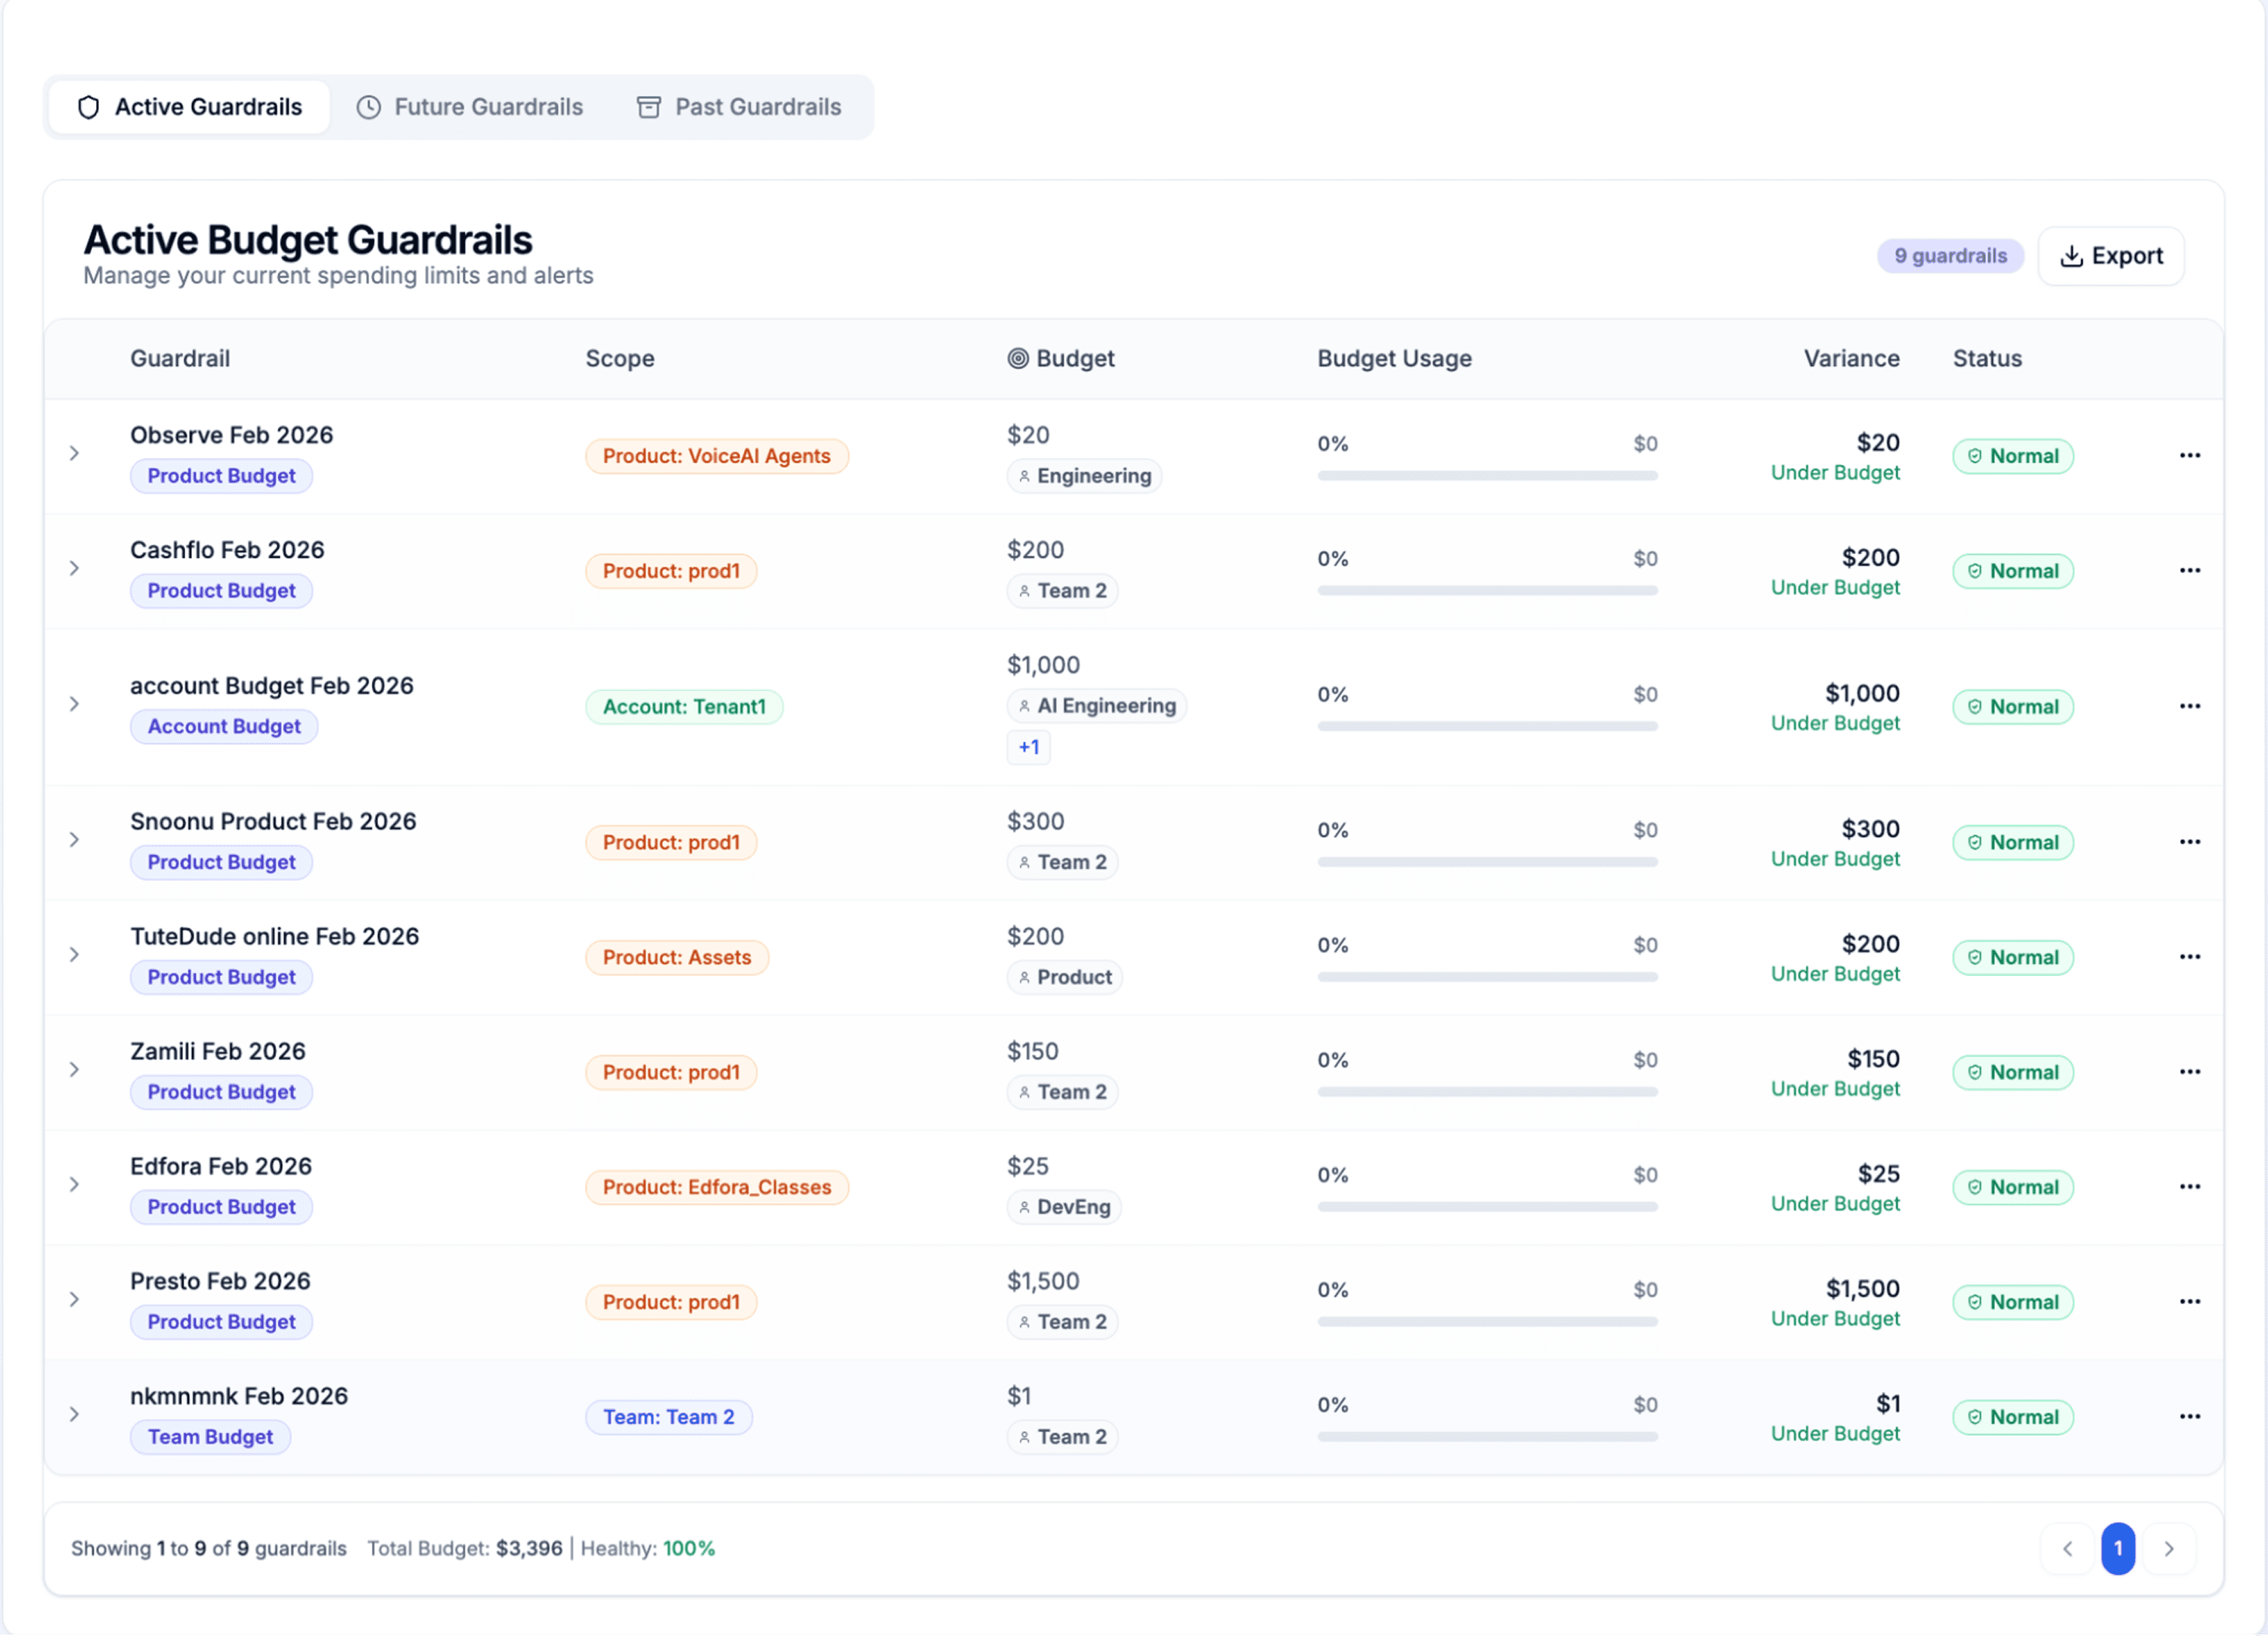Click the Export button
This screenshot has height=1636, width=2268.
2110,256
